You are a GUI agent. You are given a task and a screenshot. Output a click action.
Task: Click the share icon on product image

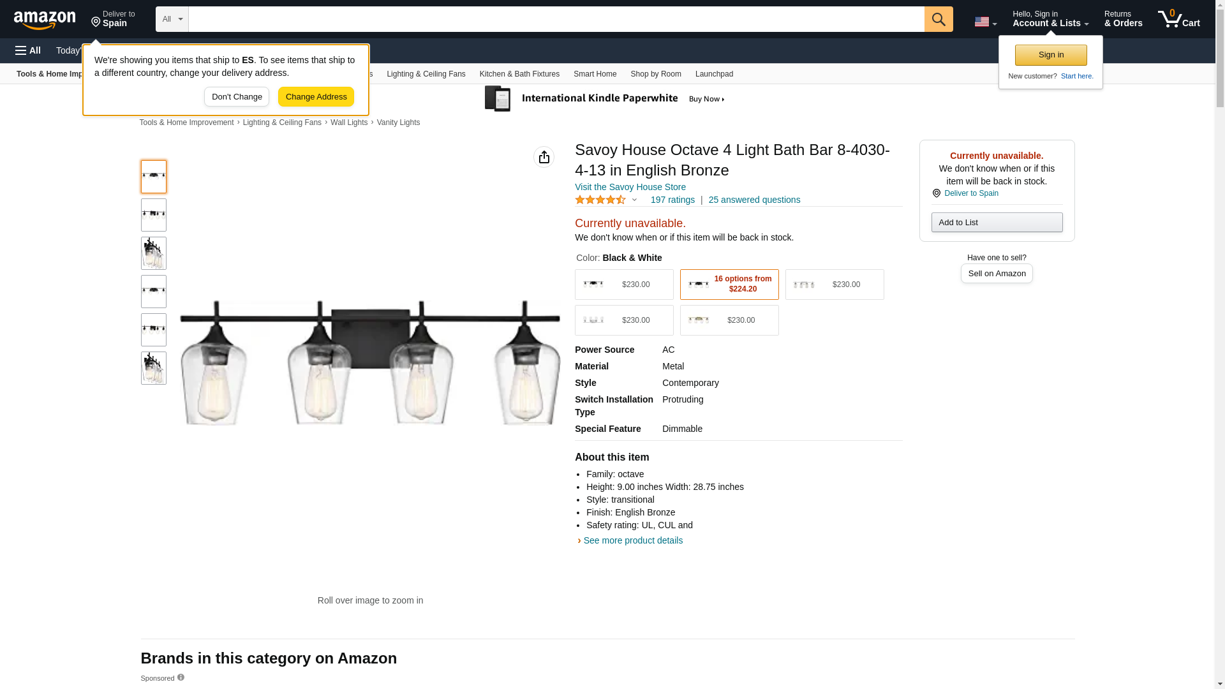click(x=544, y=157)
